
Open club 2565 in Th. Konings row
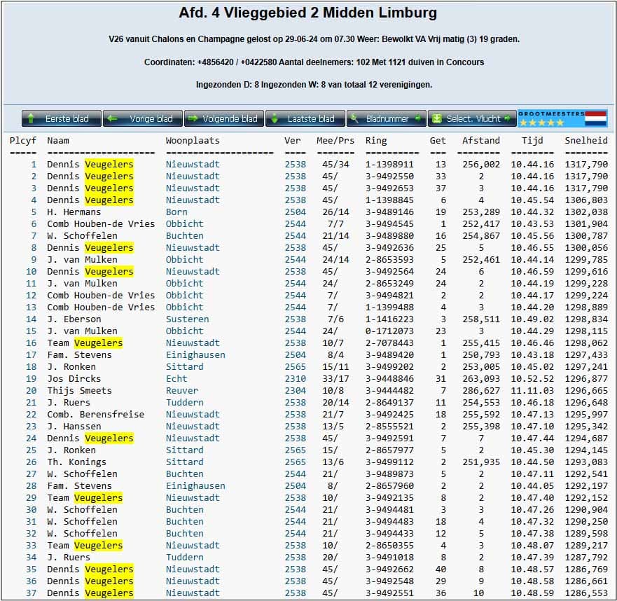coord(295,462)
